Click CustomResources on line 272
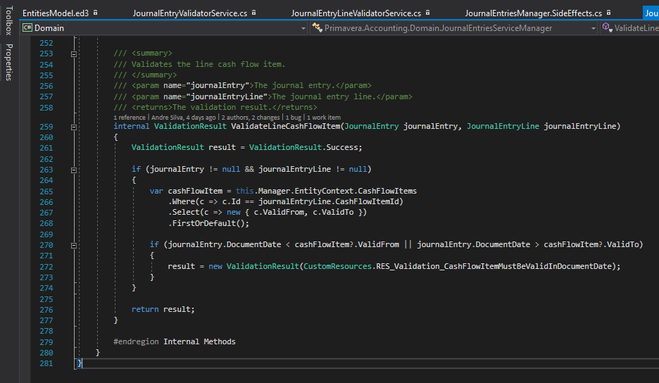 (337, 266)
